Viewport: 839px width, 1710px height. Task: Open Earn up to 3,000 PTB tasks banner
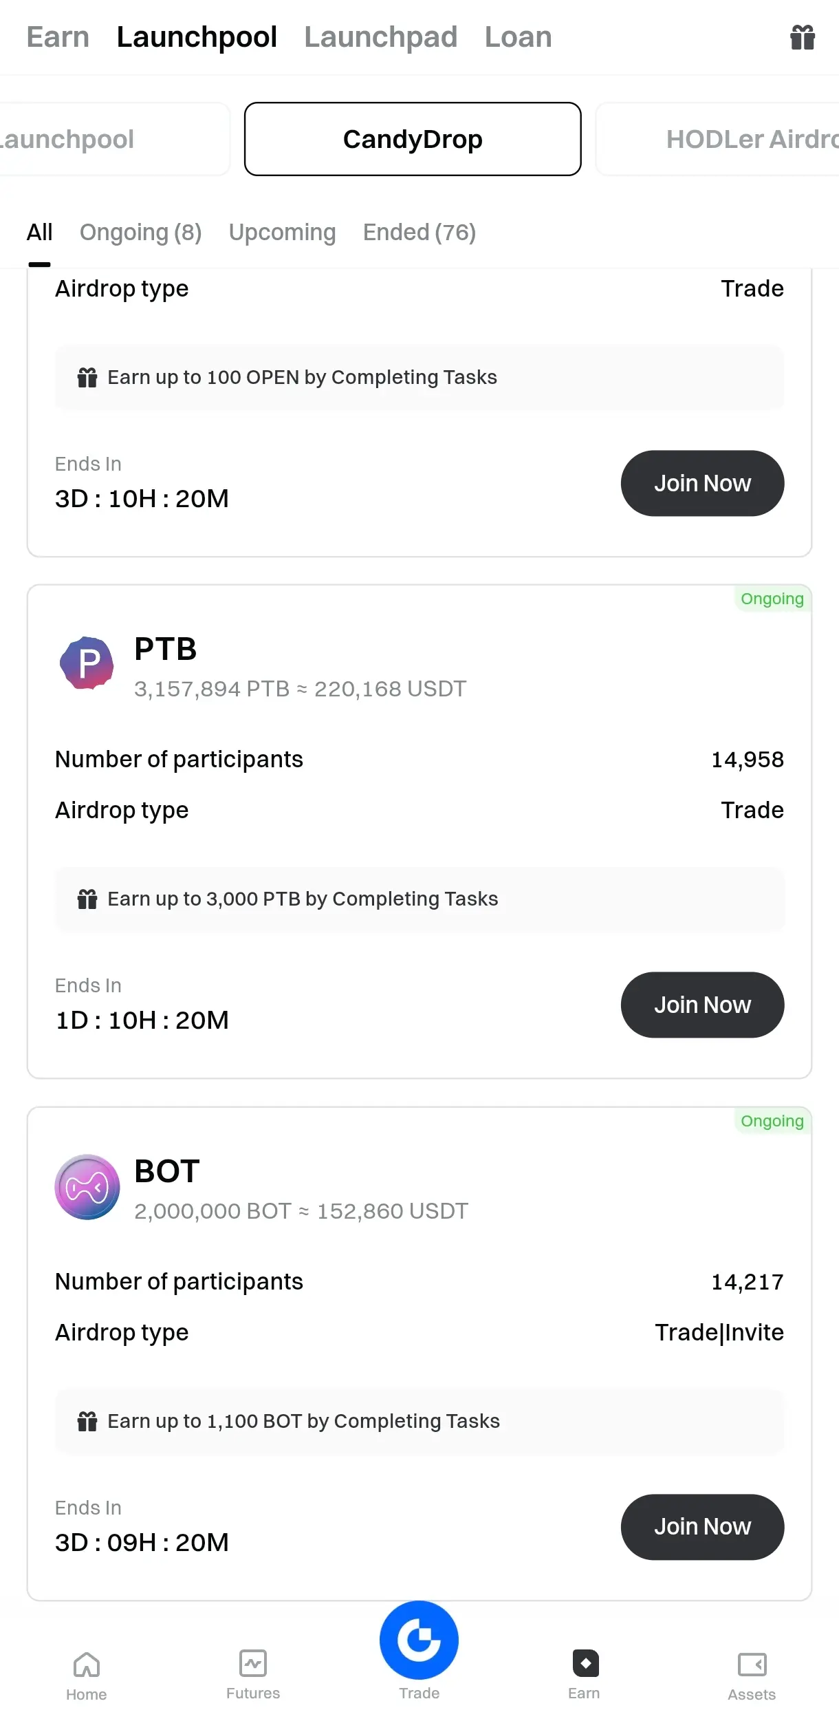click(x=419, y=899)
